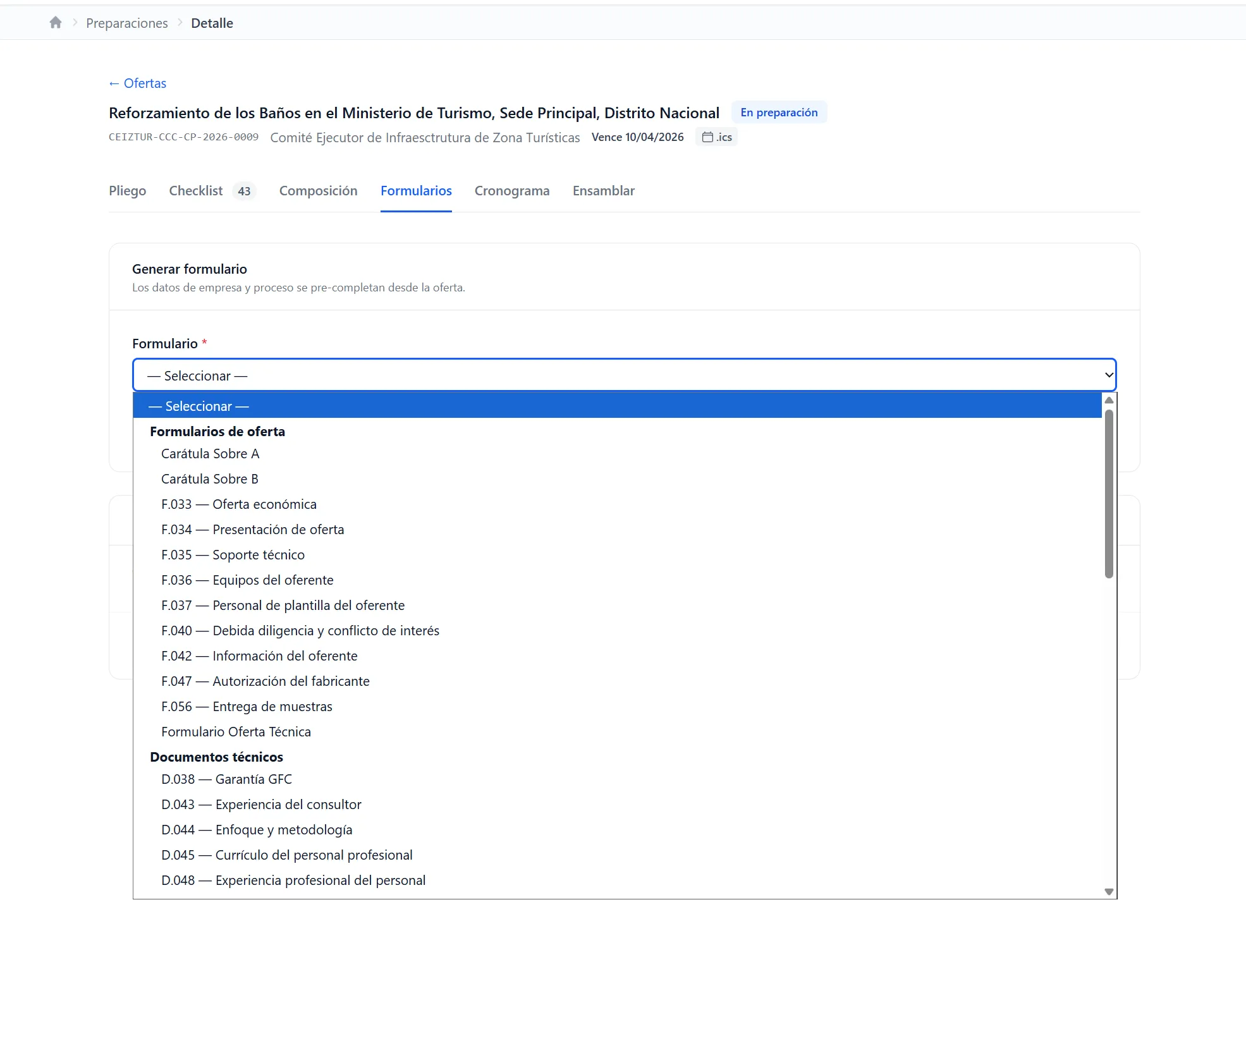The height and width of the screenshot is (1048, 1246).
Task: Select D.045 — Currículo del personal profesional
Action: [617, 855]
